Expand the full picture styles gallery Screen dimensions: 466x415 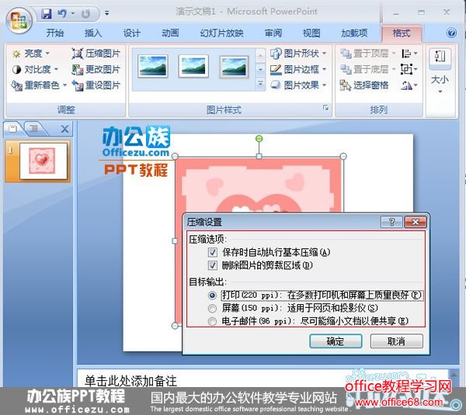click(260, 84)
